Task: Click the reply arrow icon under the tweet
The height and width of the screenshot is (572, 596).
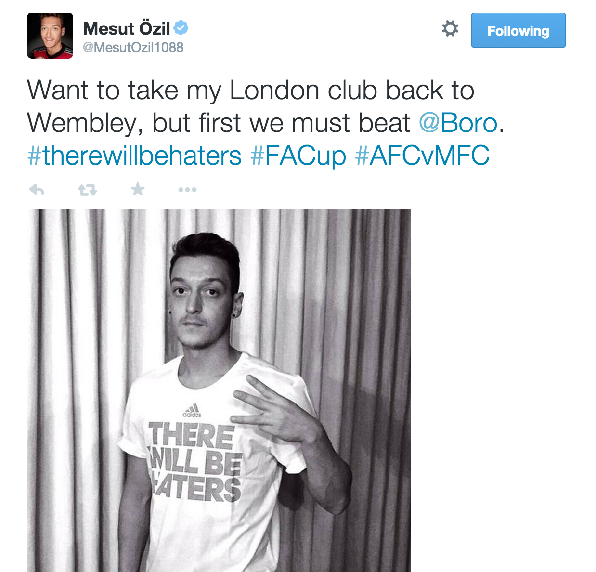Action: pyautogui.click(x=37, y=190)
